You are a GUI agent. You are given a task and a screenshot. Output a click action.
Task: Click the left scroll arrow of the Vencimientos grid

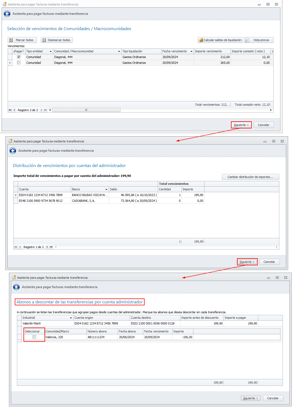(50, 110)
